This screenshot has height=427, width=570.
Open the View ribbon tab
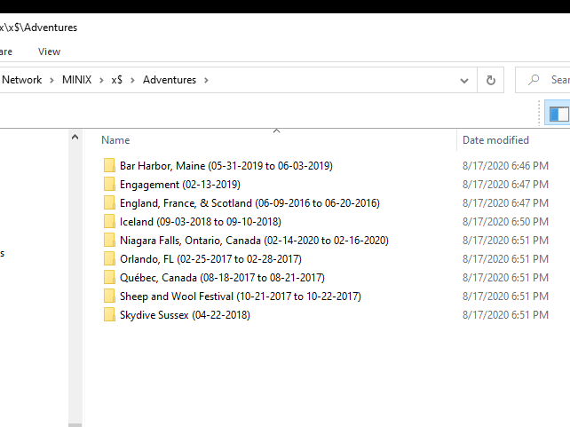coord(50,51)
